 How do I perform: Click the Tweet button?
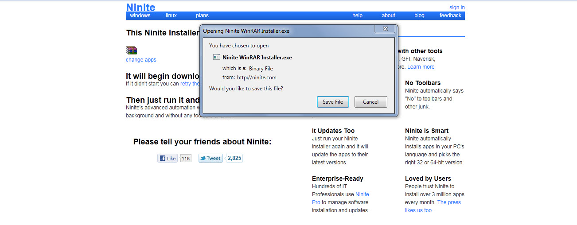211,158
